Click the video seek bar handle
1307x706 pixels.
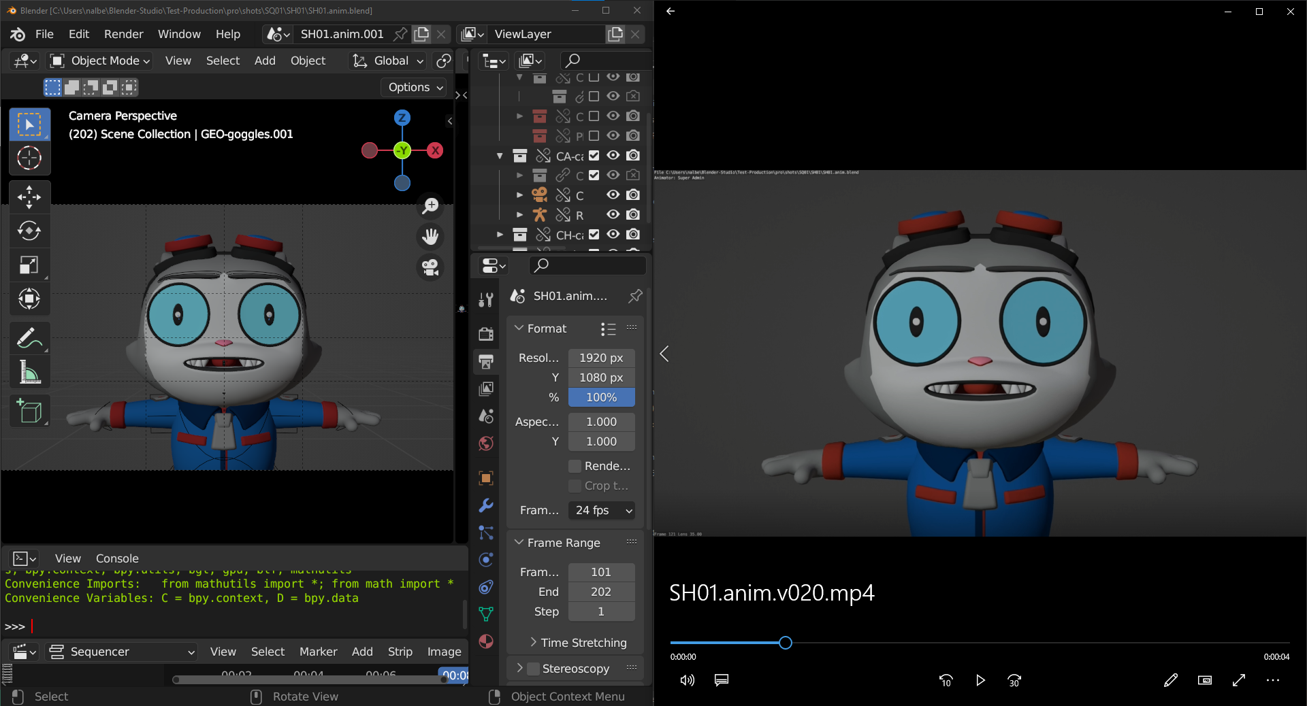click(786, 643)
